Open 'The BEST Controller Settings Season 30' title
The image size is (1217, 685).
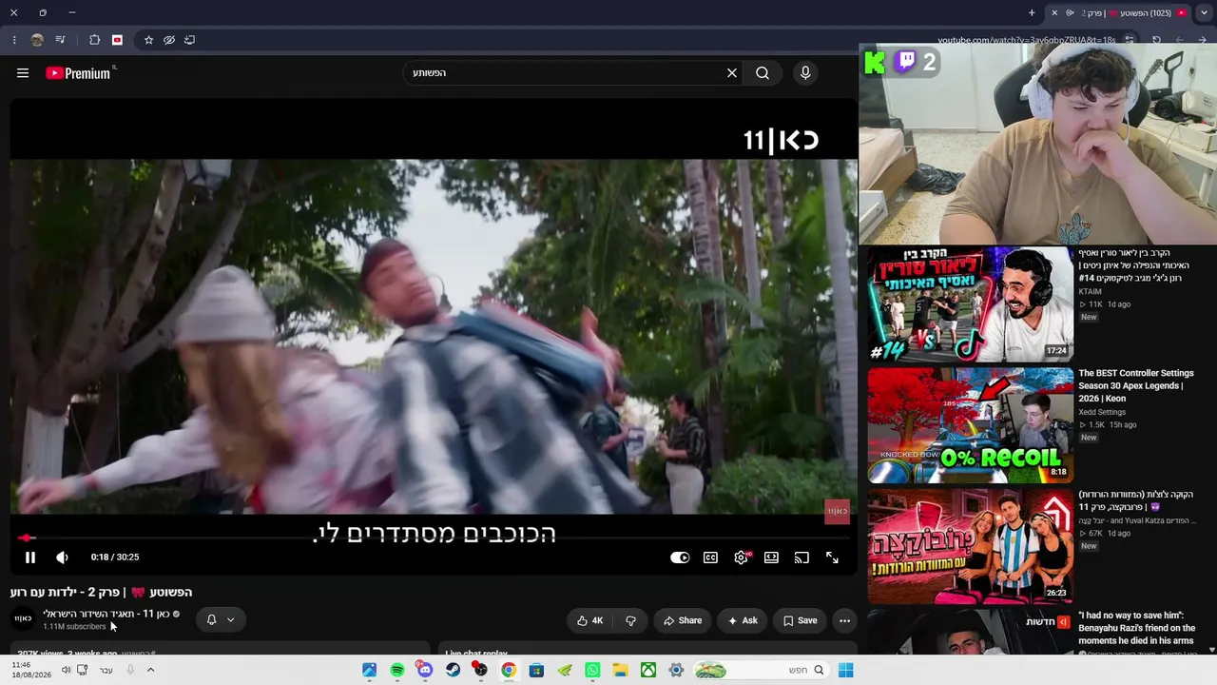click(x=1136, y=385)
